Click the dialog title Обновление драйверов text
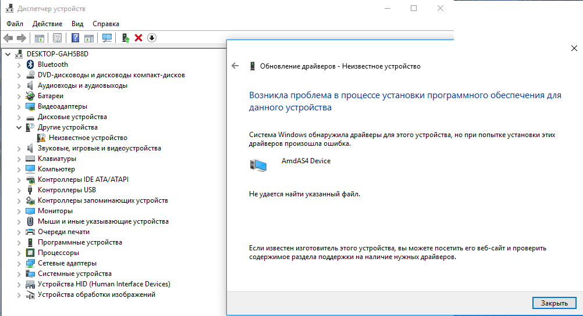583x316 pixels. (x=340, y=66)
